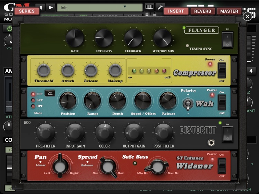The width and height of the screenshot is (259, 194).
Task: Click the Distortit input jack icon
Action: coord(211,143)
